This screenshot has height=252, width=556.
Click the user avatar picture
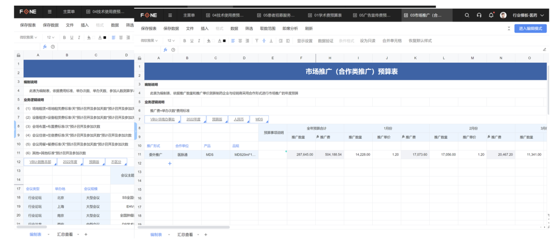pyautogui.click(x=503, y=15)
